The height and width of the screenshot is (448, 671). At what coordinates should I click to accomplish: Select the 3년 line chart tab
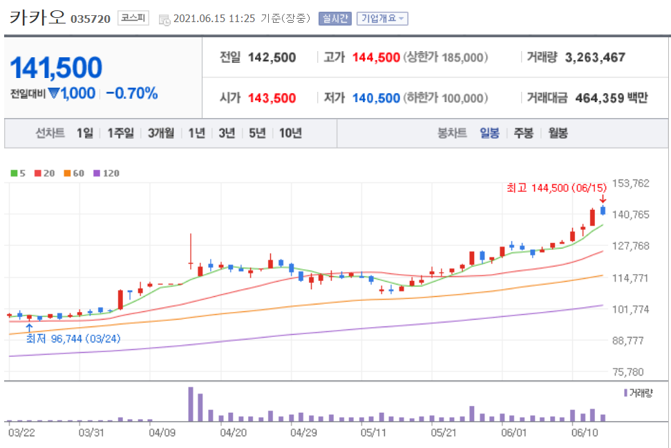tap(227, 133)
